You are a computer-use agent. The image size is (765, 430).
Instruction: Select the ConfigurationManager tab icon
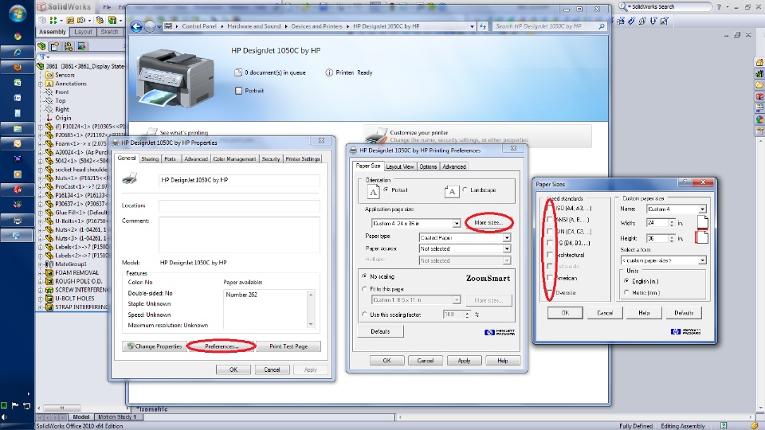tap(68, 46)
